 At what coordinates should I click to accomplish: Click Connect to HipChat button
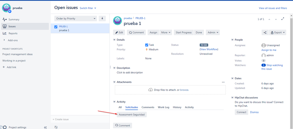(x=241, y=112)
